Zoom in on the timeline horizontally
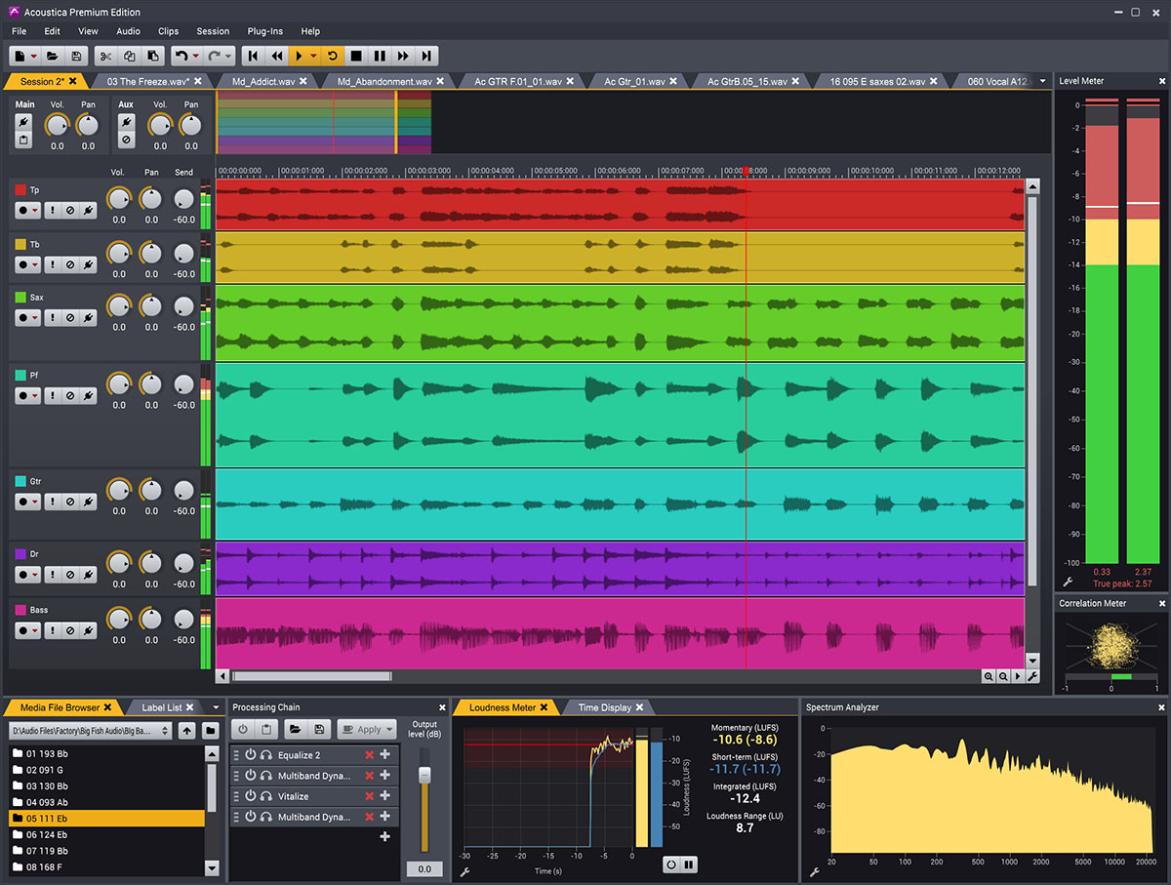The width and height of the screenshot is (1171, 885). pos(989,676)
